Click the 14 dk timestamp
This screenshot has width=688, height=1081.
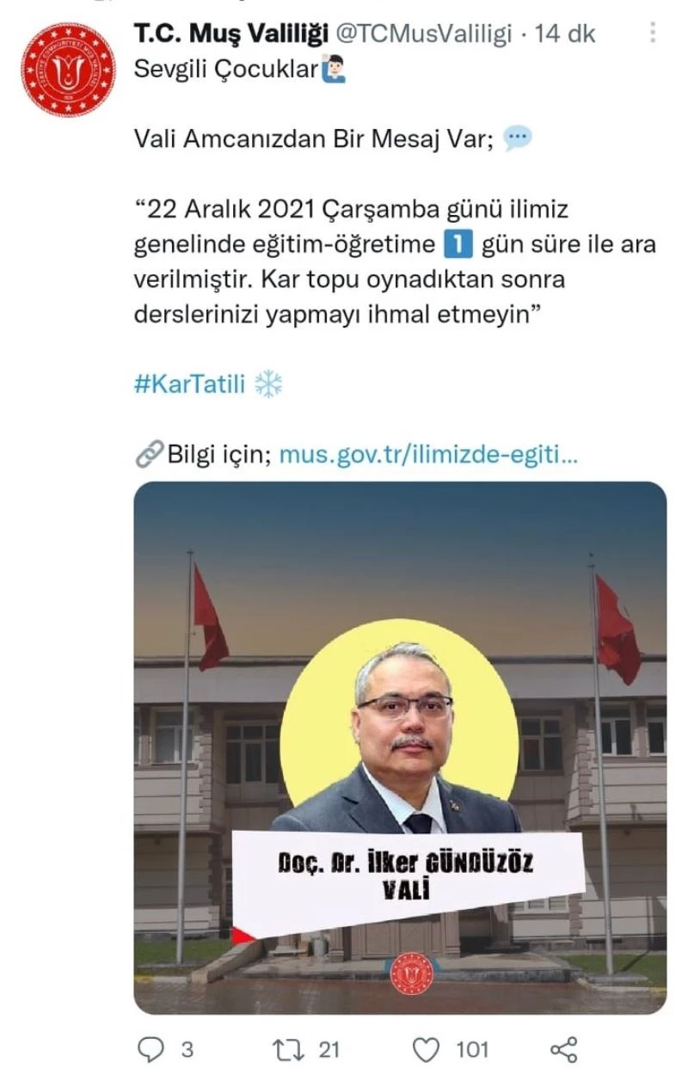565,34
